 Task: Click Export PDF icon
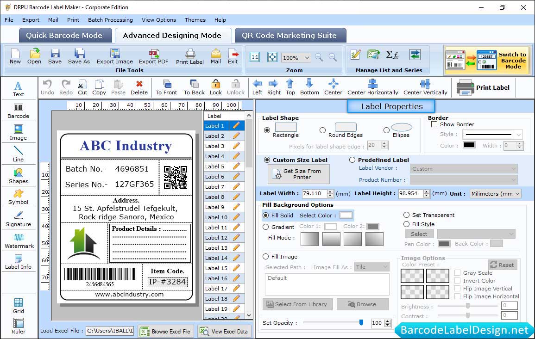click(x=153, y=56)
